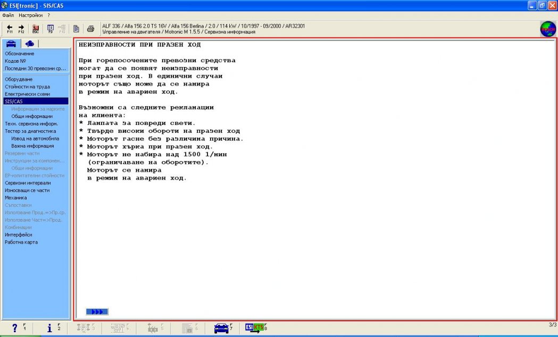Select Електрически схеми in sidebar
The width and height of the screenshot is (558, 337).
point(27,94)
